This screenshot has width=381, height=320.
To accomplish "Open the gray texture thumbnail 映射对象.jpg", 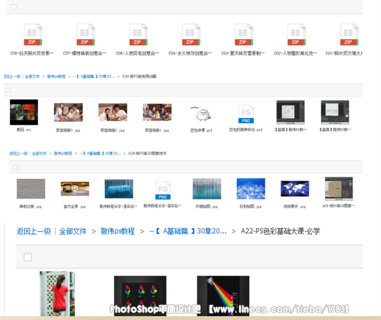I will 31,189.
